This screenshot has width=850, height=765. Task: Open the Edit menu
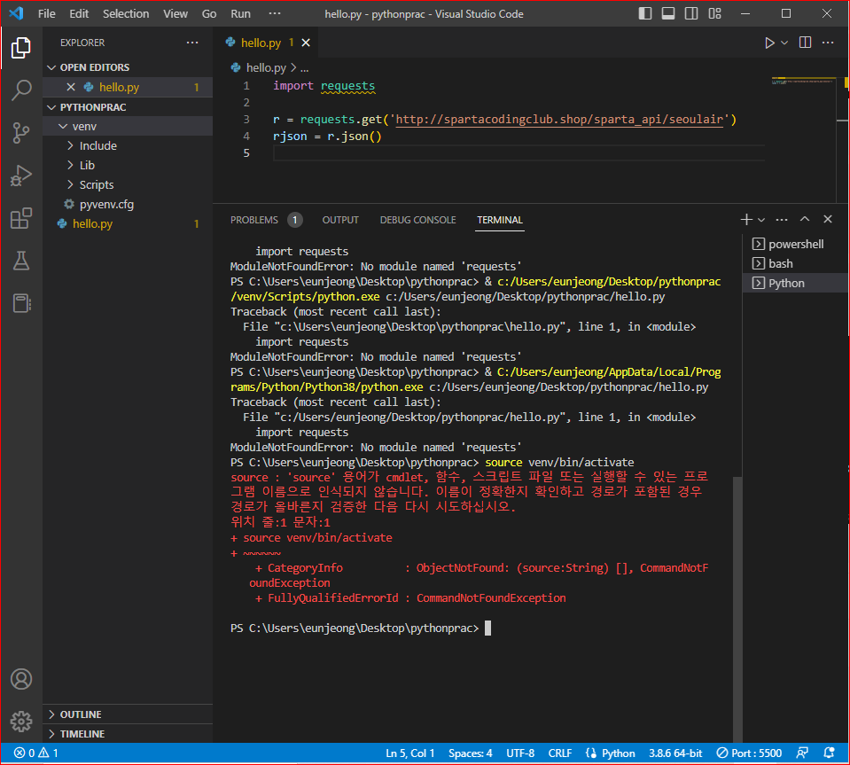pyautogui.click(x=79, y=14)
